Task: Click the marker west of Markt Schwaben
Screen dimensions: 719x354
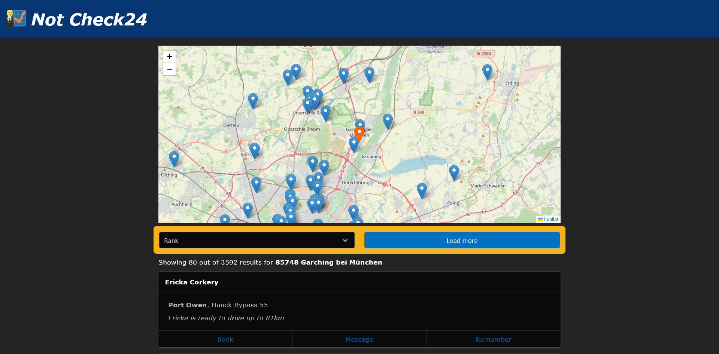Action: click(x=454, y=173)
